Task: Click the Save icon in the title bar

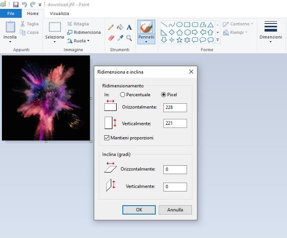Action: coord(16,4)
